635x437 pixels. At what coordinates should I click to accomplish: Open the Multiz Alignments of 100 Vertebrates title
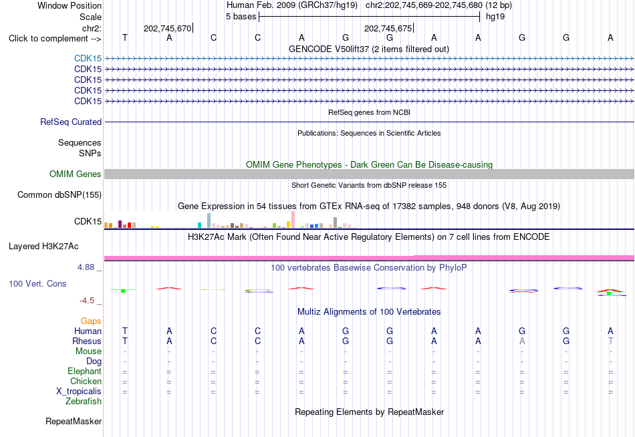(x=369, y=312)
